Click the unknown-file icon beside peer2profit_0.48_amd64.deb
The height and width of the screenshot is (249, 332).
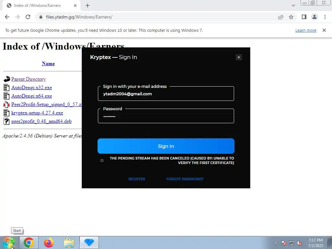(x=6, y=121)
